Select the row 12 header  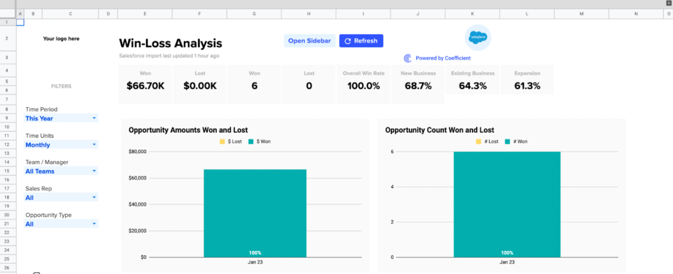click(x=7, y=145)
